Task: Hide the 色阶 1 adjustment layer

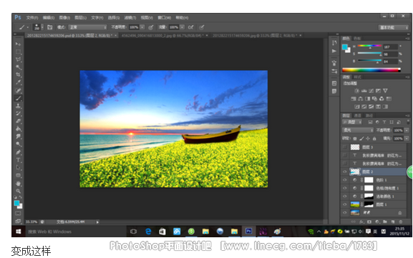Action: 345,180
